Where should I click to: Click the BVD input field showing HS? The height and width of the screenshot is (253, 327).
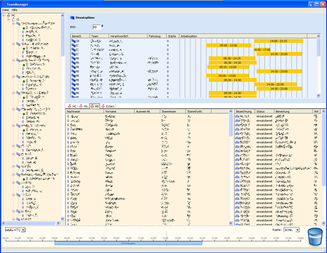pos(97,27)
